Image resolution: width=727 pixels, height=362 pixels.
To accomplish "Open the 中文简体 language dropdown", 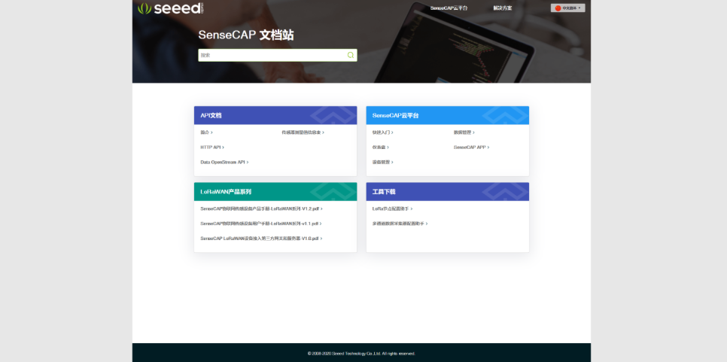I will point(567,8).
